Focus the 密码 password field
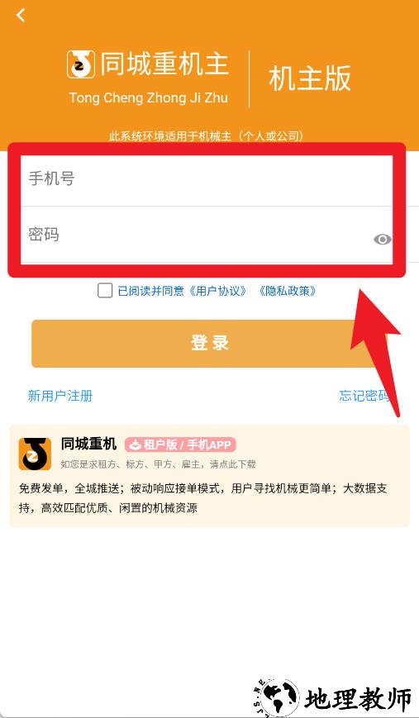419x718 pixels. click(207, 235)
